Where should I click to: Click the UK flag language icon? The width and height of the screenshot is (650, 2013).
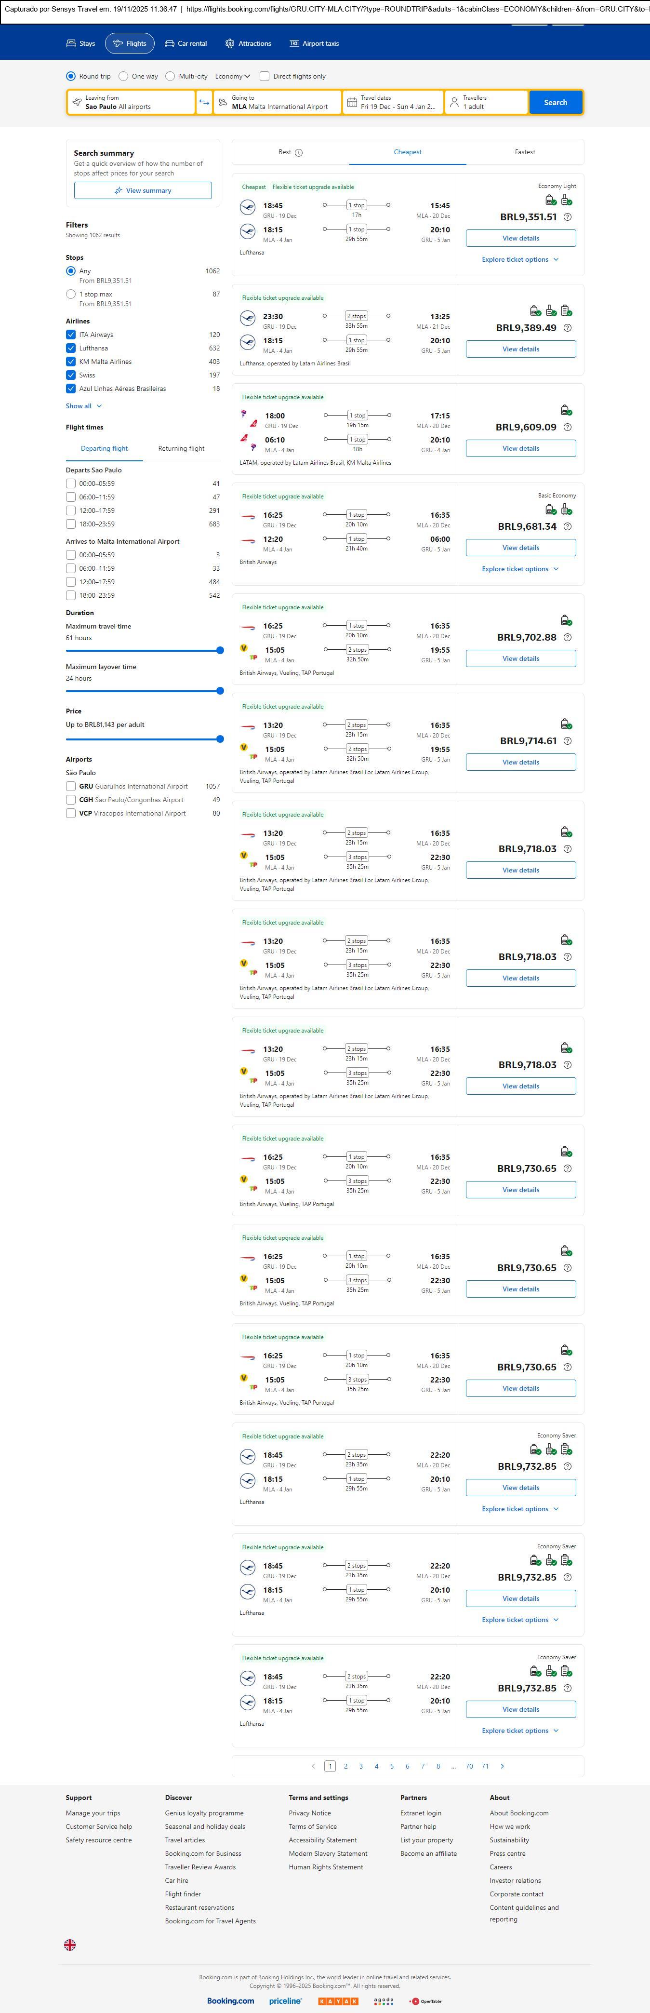point(70,1945)
